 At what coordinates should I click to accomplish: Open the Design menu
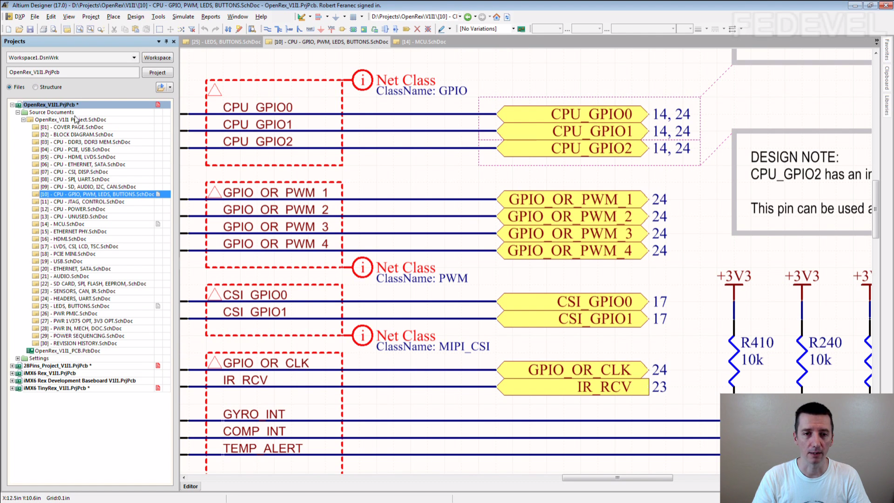(135, 17)
